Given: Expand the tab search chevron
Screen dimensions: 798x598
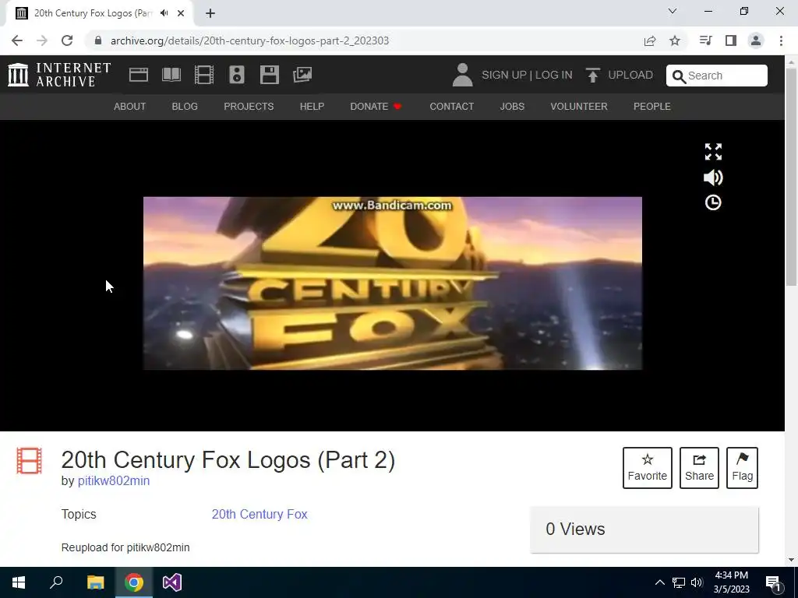Looking at the screenshot, I should [x=673, y=11].
